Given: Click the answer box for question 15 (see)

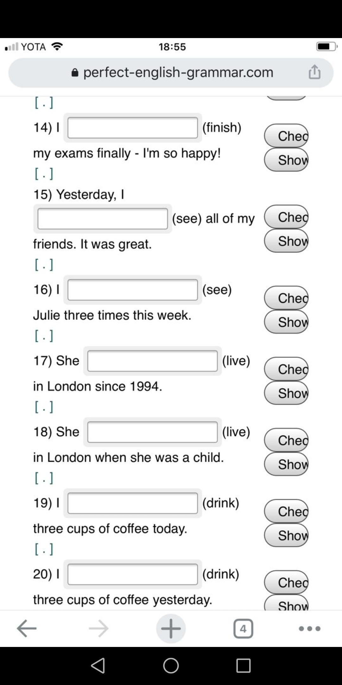Looking at the screenshot, I should point(103,219).
